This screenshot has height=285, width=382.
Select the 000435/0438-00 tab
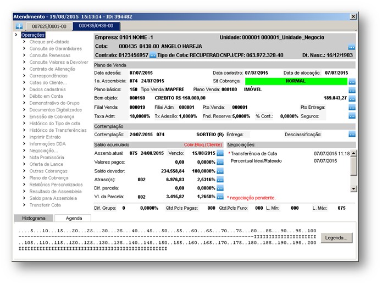[96, 26]
